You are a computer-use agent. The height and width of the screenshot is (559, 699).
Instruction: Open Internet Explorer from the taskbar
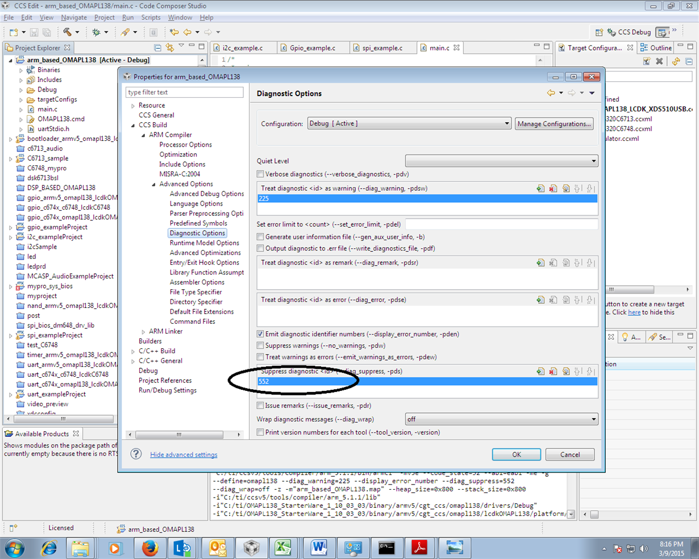click(49, 548)
